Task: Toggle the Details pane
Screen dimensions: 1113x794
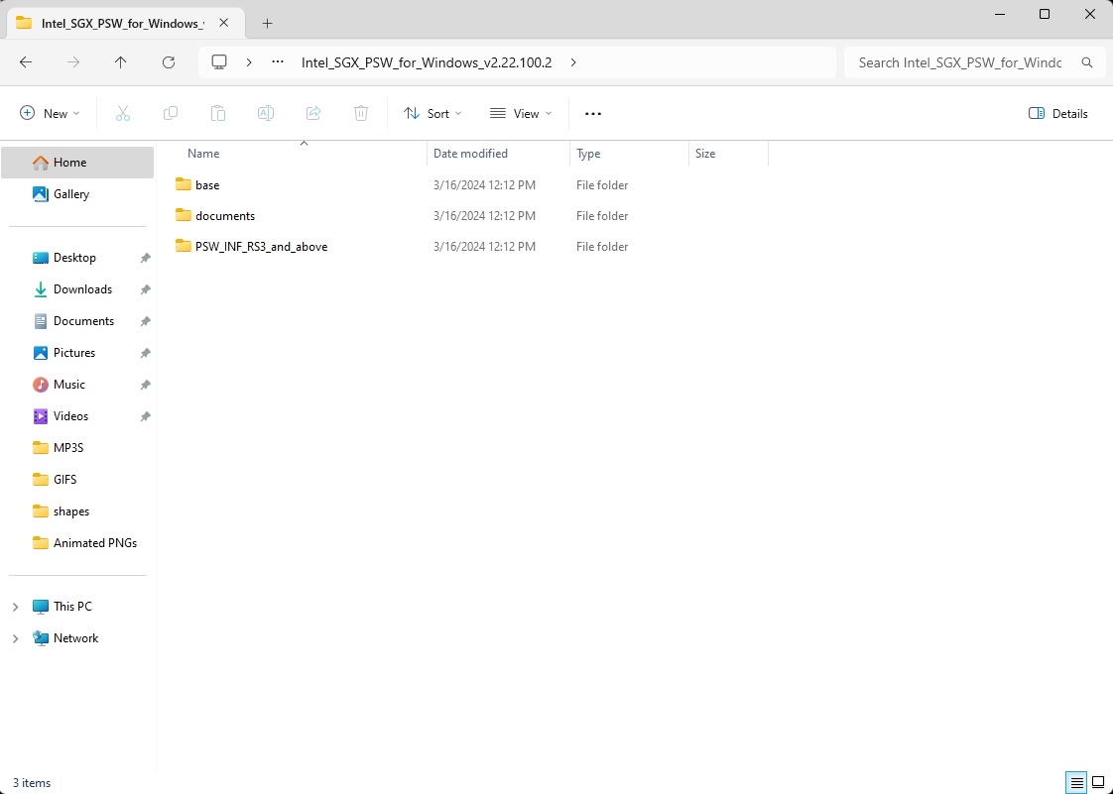Action: [x=1057, y=114]
